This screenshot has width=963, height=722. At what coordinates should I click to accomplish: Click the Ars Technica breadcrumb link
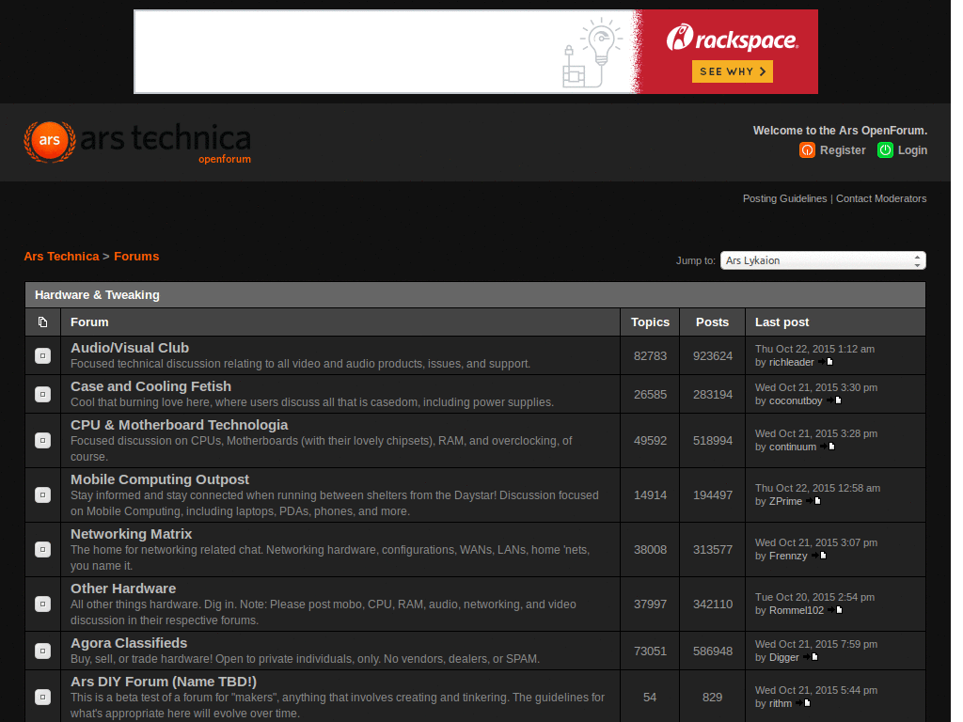tap(61, 257)
